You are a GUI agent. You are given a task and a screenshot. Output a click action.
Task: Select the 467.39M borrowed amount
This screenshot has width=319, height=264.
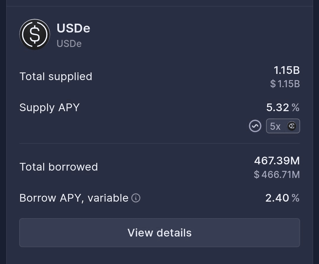point(277,161)
